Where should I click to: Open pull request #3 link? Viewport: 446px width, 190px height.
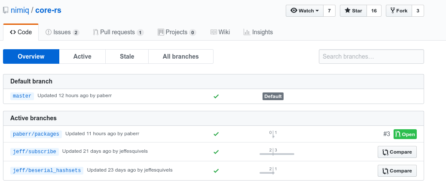387,134
